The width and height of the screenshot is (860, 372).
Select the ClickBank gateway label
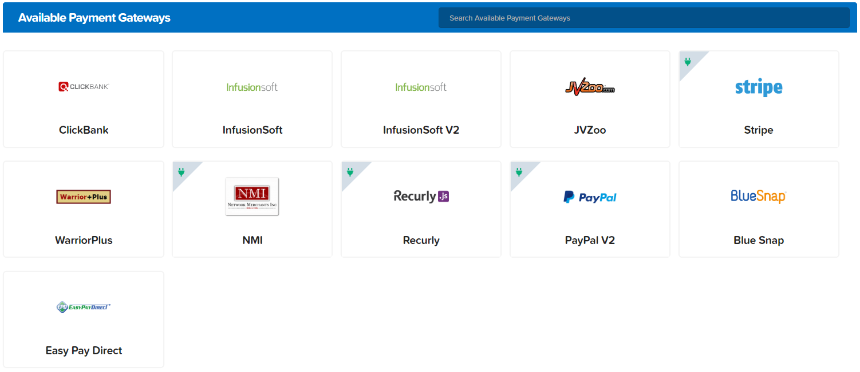pyautogui.click(x=84, y=130)
